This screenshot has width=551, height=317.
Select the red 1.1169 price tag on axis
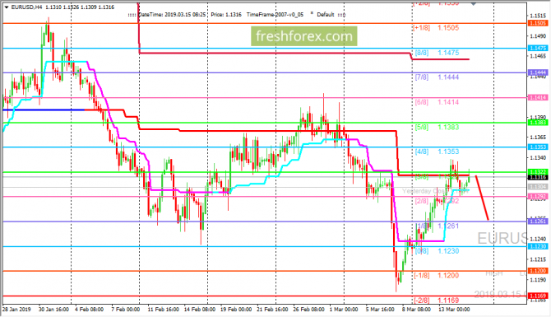(538, 296)
